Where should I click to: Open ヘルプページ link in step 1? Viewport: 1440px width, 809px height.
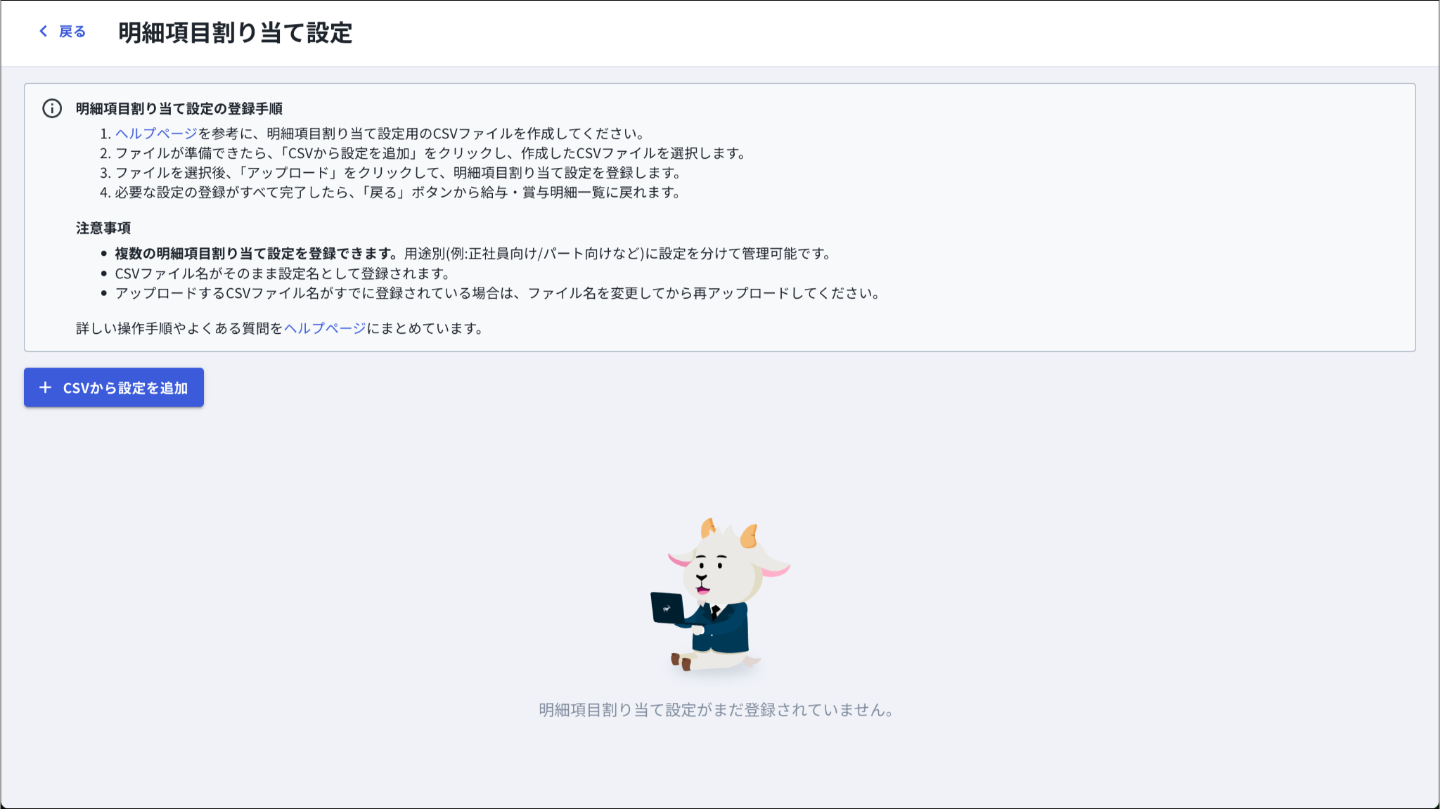point(156,134)
